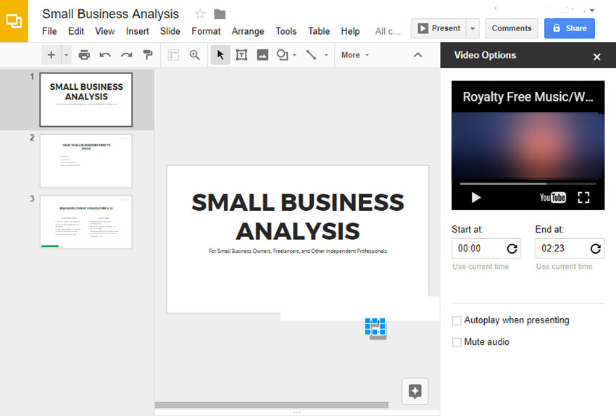Expand the More toolbar options
This screenshot has width=616, height=416.
(355, 55)
